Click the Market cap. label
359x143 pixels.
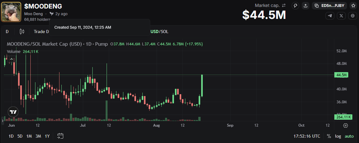(x=267, y=5)
